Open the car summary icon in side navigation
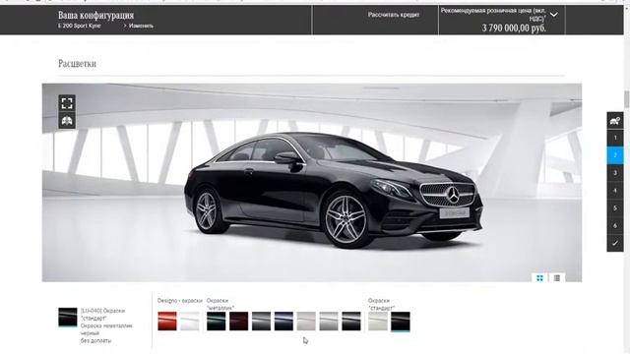The width and height of the screenshot is (630, 354). pyautogui.click(x=614, y=120)
